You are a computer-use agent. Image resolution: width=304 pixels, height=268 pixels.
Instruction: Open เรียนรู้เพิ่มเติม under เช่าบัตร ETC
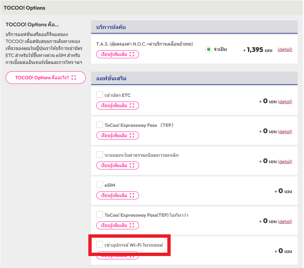[117, 106]
